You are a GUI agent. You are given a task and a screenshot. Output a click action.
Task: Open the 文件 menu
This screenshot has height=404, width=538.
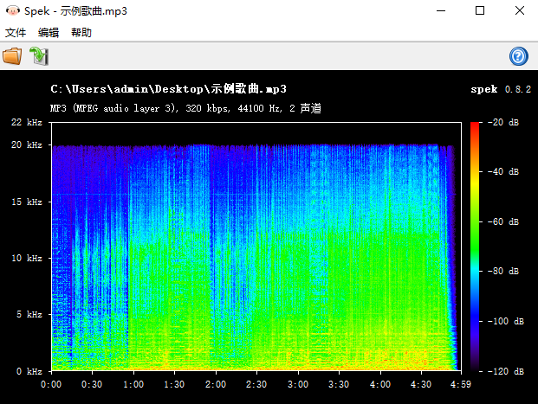(16, 33)
